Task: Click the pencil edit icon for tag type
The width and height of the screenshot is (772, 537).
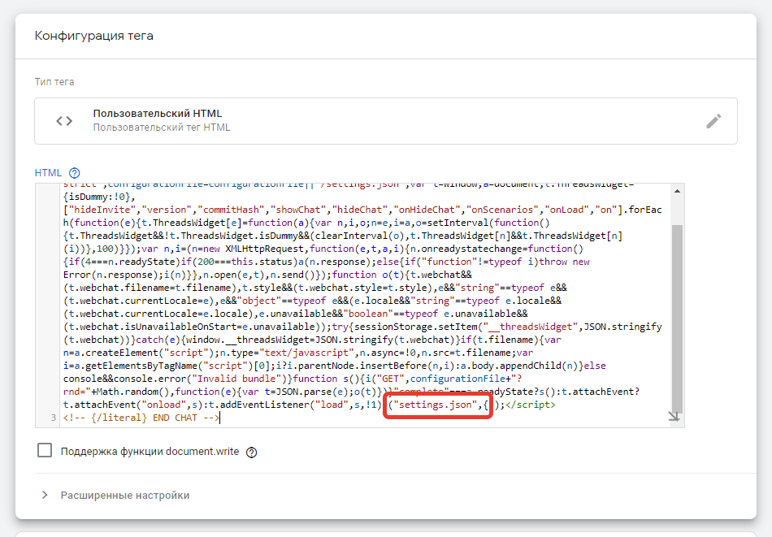Action: [713, 121]
